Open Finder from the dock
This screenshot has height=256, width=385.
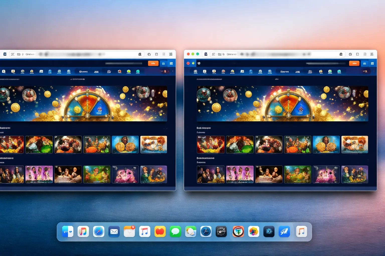pos(68,232)
